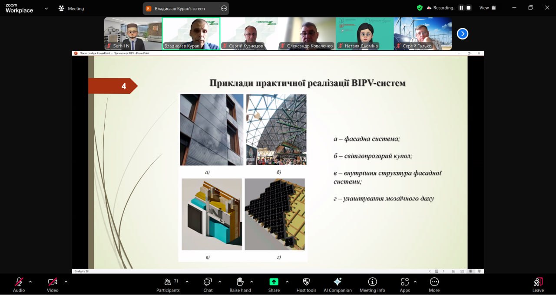Click the slide number 4 badge

click(x=113, y=86)
